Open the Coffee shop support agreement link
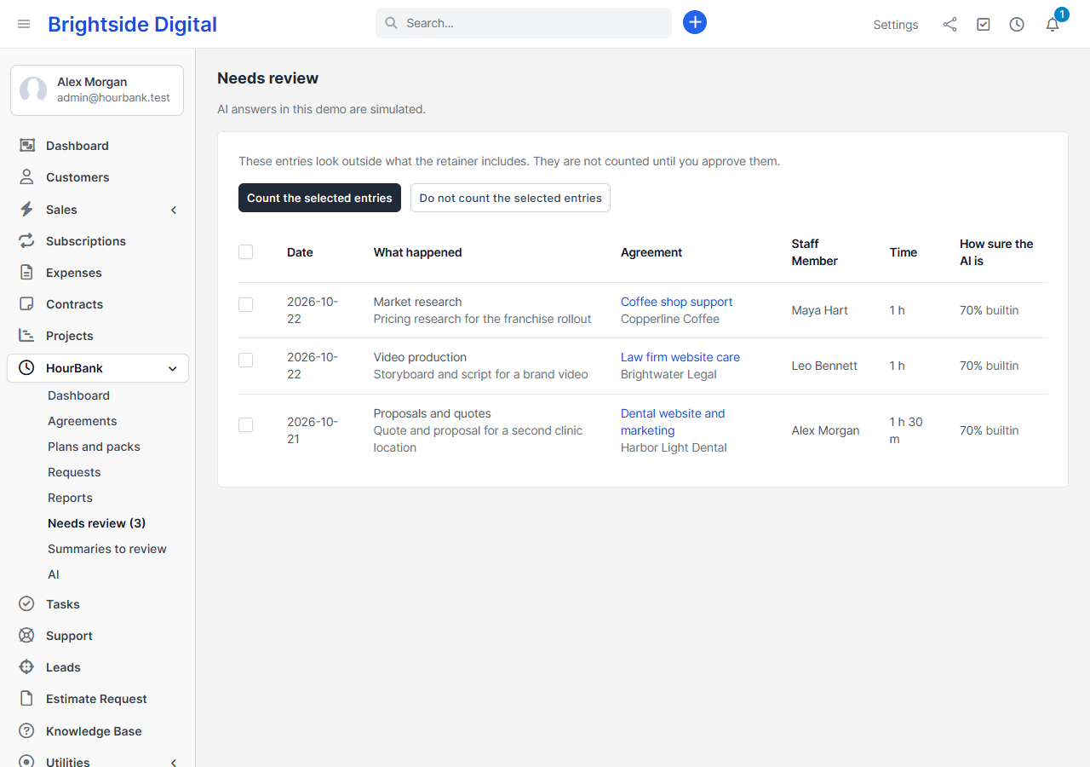The image size is (1090, 767). [x=677, y=302]
